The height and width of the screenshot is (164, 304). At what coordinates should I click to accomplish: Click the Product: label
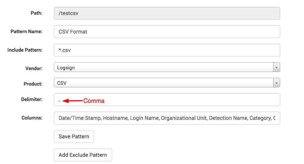click(33, 84)
